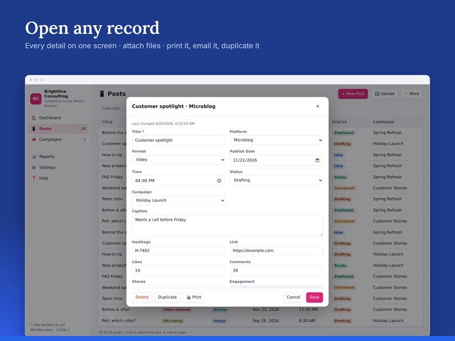The height and width of the screenshot is (341, 455).
Task: Click the Reports chart icon
Action: coord(34,156)
